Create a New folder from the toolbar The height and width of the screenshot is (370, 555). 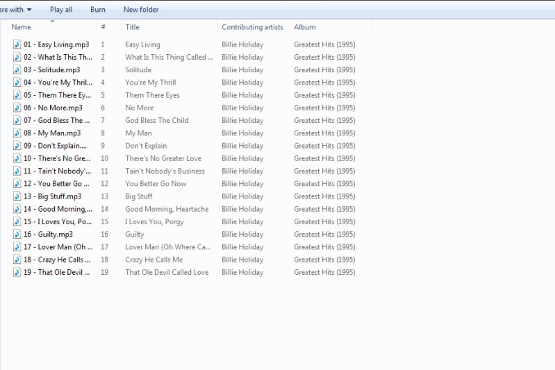coord(141,10)
